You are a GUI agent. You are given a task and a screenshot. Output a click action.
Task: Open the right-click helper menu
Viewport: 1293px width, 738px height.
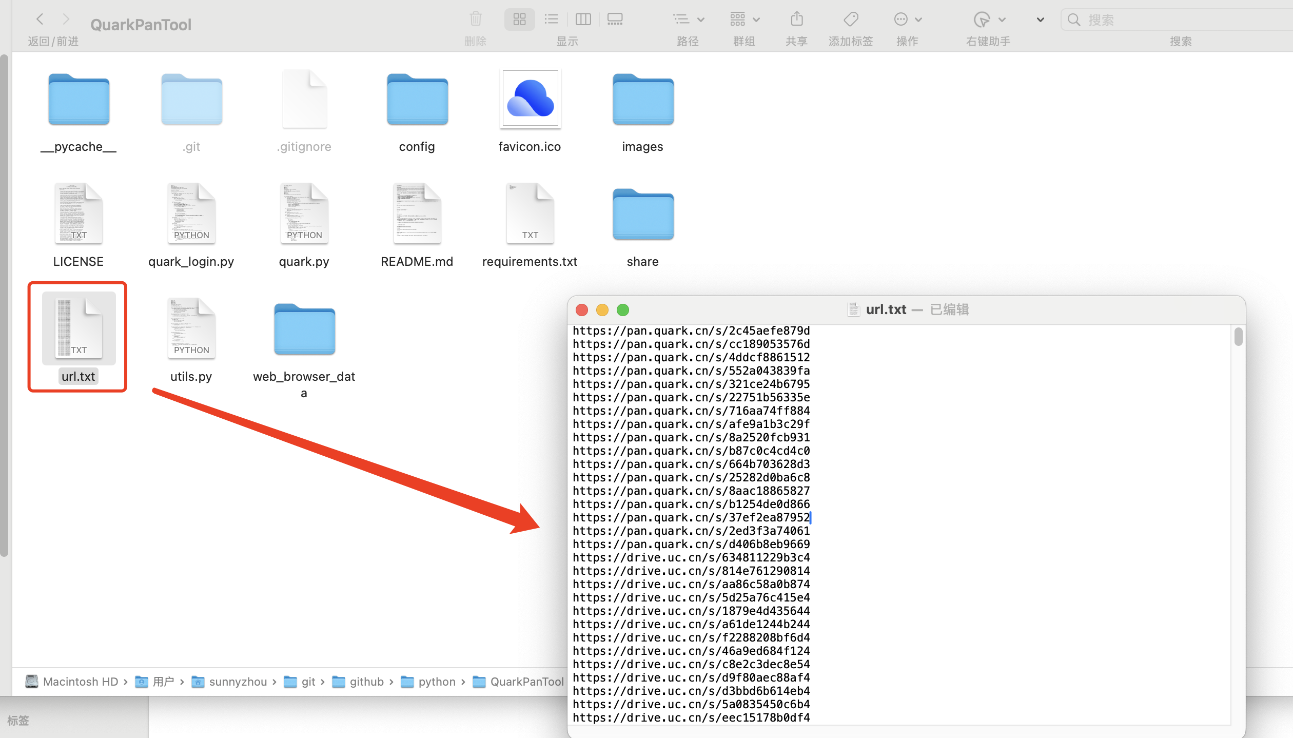988,20
